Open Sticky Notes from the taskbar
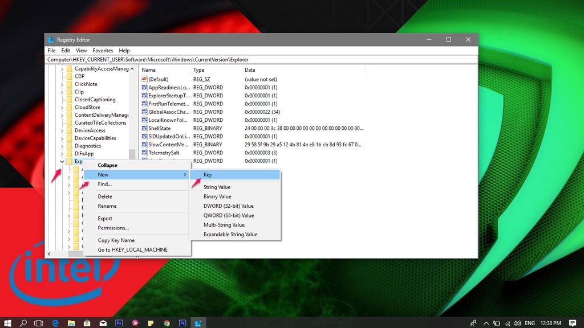 point(151,323)
